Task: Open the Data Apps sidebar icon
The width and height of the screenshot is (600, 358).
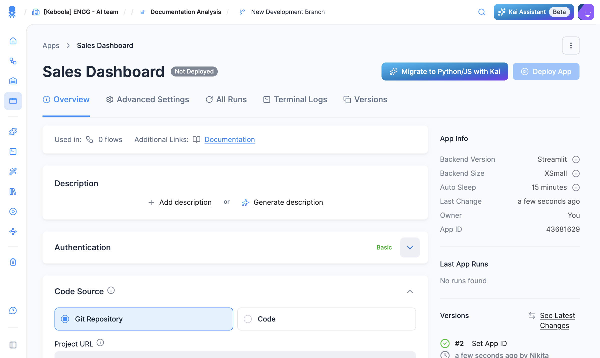Action: [x=13, y=101]
